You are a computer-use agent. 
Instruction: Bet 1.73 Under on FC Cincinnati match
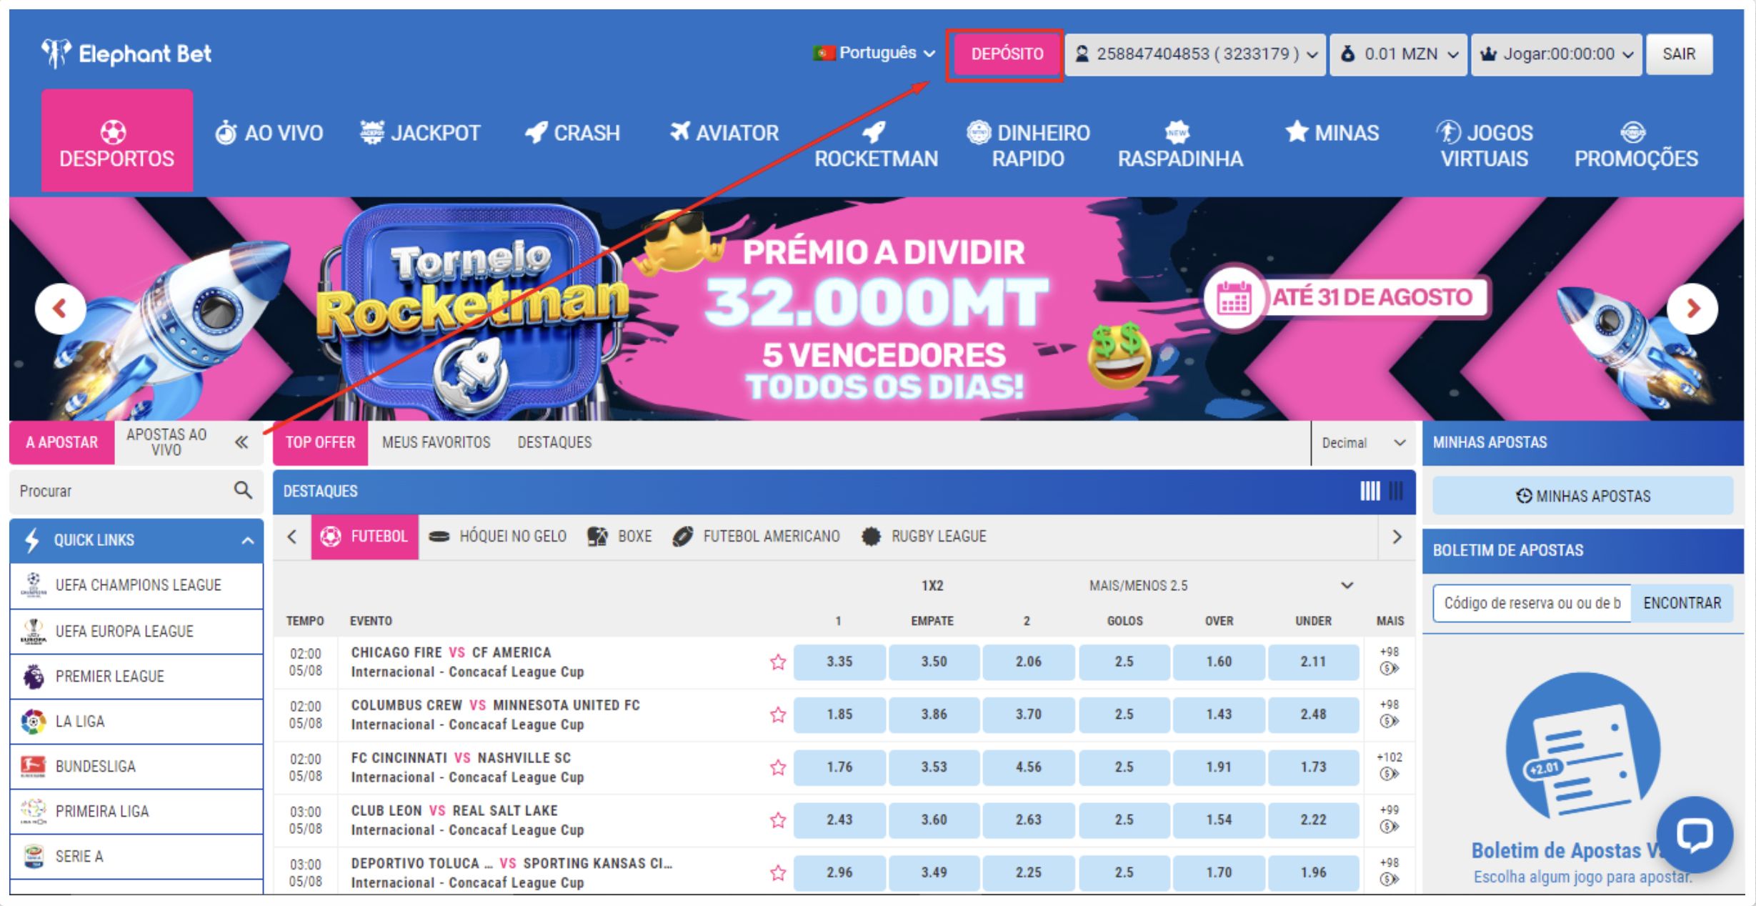click(x=1313, y=767)
